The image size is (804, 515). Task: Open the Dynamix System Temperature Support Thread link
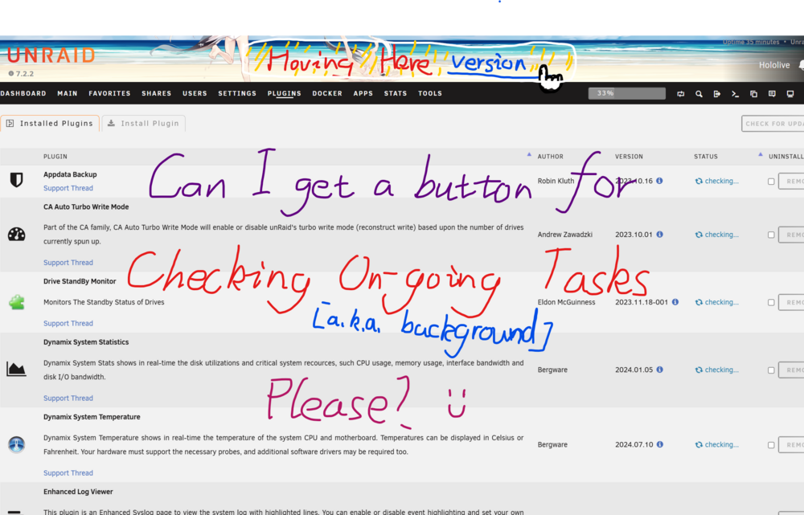point(68,473)
